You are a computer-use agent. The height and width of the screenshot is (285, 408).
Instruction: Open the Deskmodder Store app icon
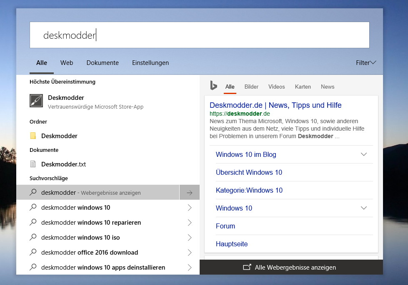click(x=36, y=101)
